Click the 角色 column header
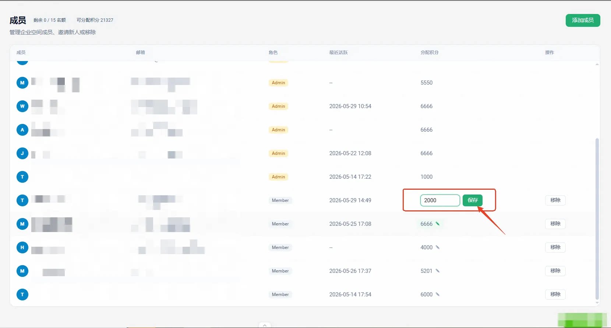The image size is (611, 328). pos(273,53)
